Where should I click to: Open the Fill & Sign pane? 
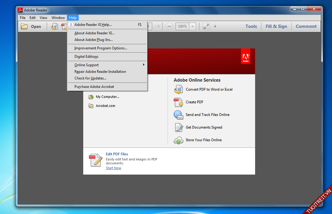click(276, 26)
